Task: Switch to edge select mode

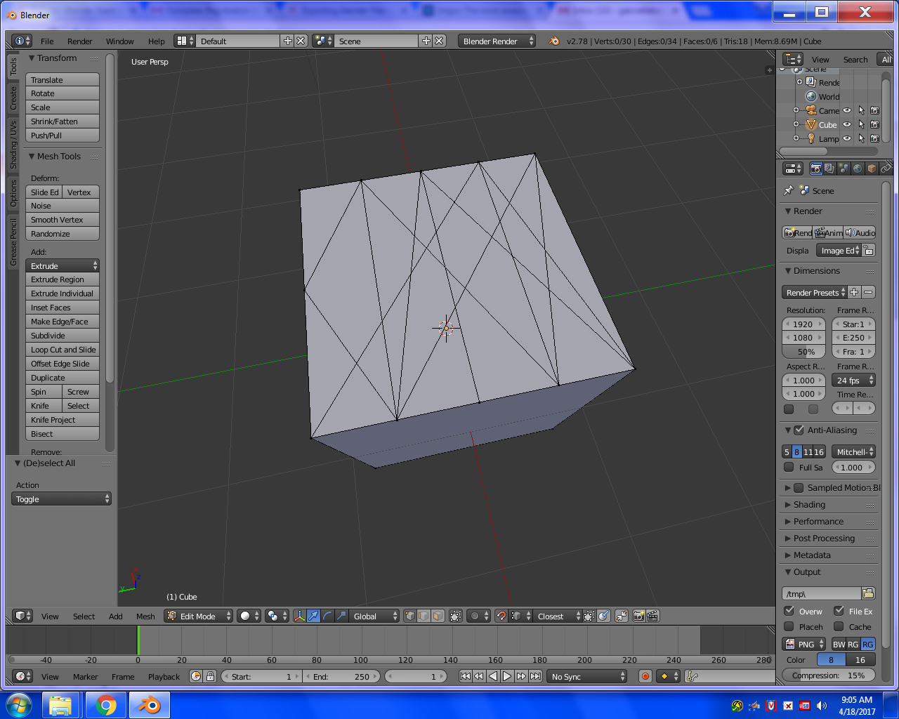Action: tap(424, 616)
